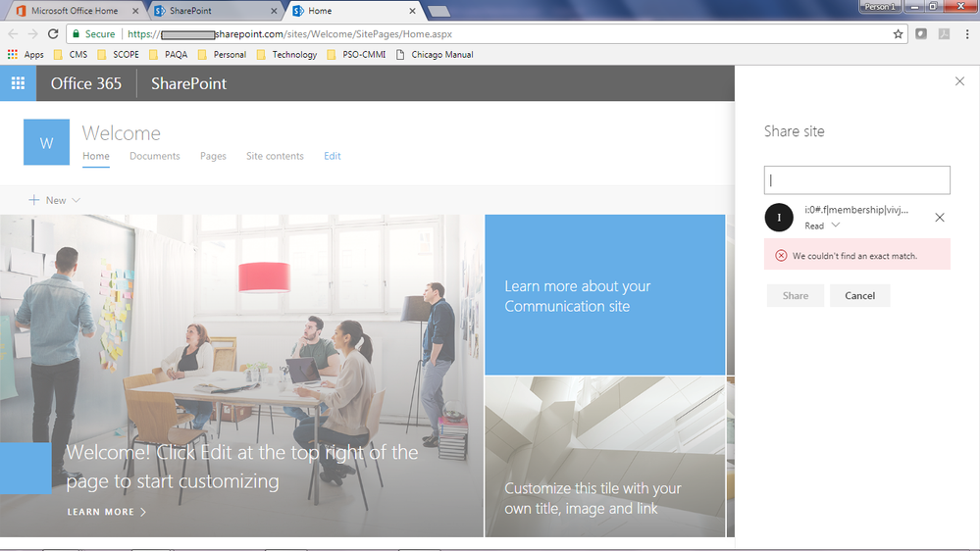Close the Home browser tab
The image size is (980, 551).
coord(412,11)
